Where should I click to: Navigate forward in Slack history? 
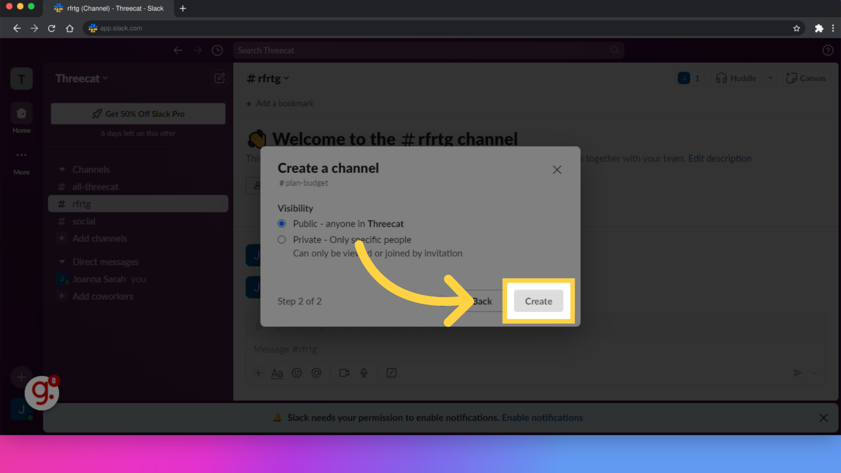[x=198, y=50]
